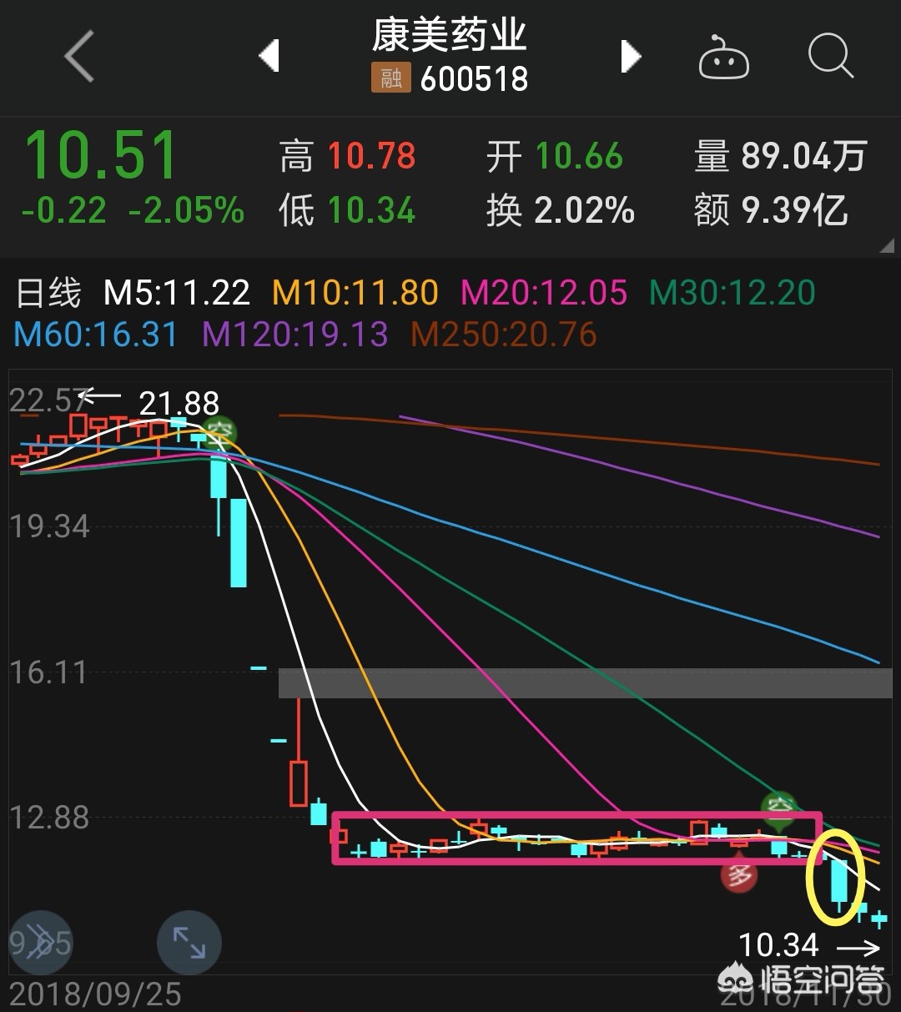Open the 日线 period selector
Screen dimensions: 901x1012
click(x=49, y=293)
